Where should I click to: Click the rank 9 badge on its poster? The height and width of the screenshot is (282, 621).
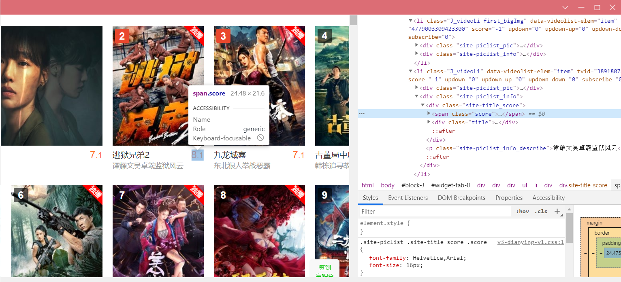tap(324, 195)
